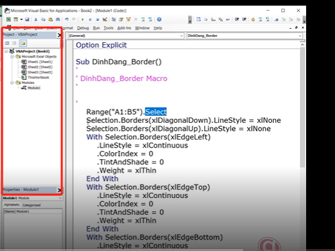The height and width of the screenshot is (251, 335).
Task: Click the Indent icon in Edit toolbar
Action: [x=237, y=19]
